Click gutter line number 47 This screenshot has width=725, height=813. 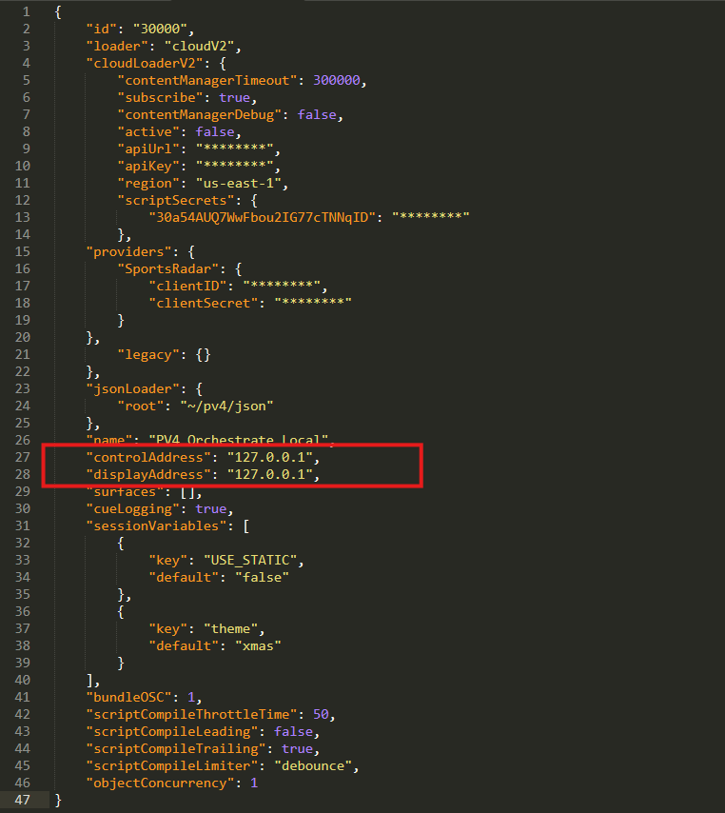22,800
